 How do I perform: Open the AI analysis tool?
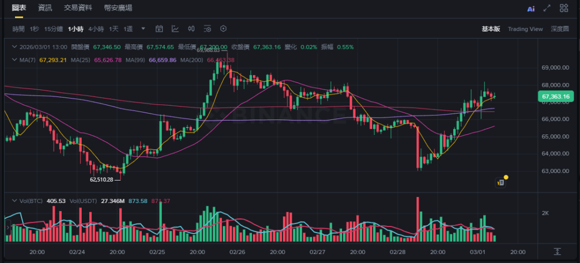(531, 9)
